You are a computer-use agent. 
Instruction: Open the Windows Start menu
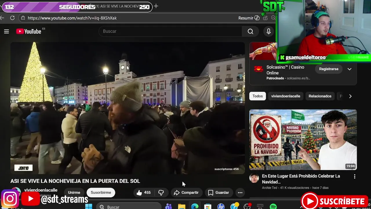click(x=89, y=206)
